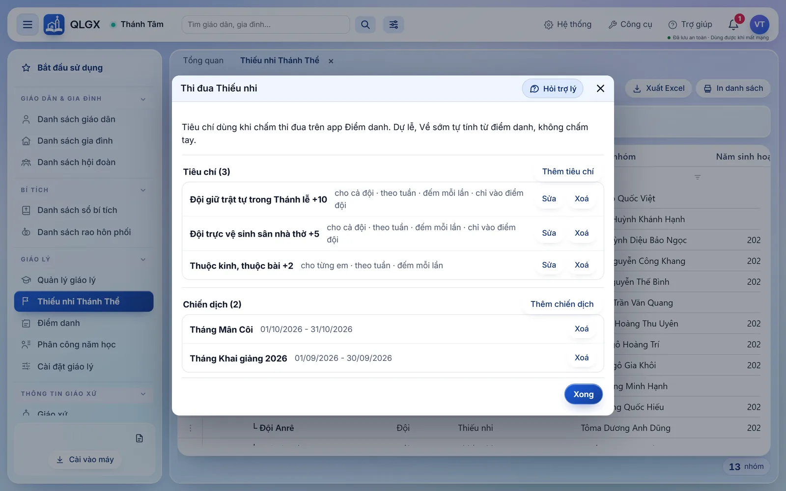Open the filter sliders icon

393,25
